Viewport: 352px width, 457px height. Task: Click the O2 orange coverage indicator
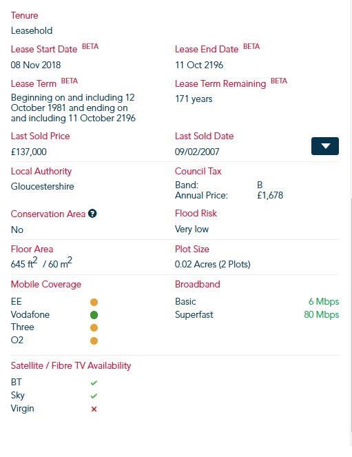click(94, 341)
